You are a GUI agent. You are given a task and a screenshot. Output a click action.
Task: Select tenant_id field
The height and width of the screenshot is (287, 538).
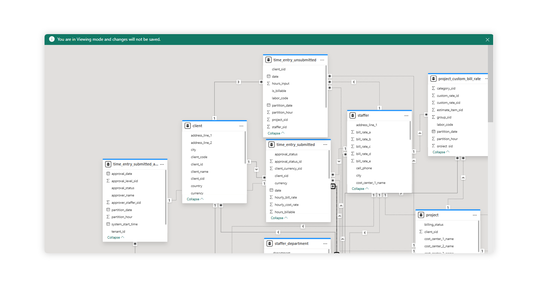tap(118, 232)
